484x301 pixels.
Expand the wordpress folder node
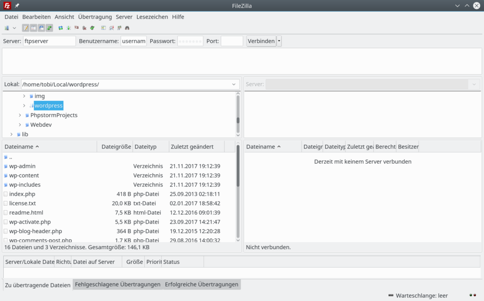pyautogui.click(x=24, y=106)
